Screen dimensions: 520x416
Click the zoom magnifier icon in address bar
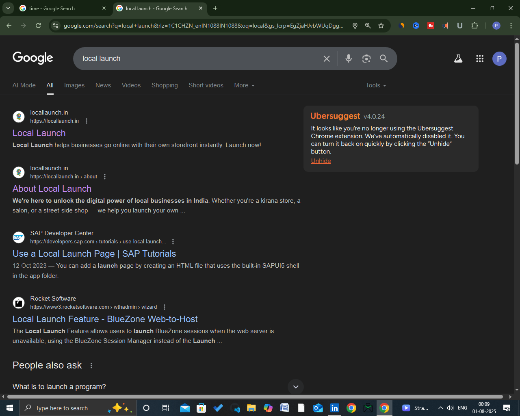[368, 26]
